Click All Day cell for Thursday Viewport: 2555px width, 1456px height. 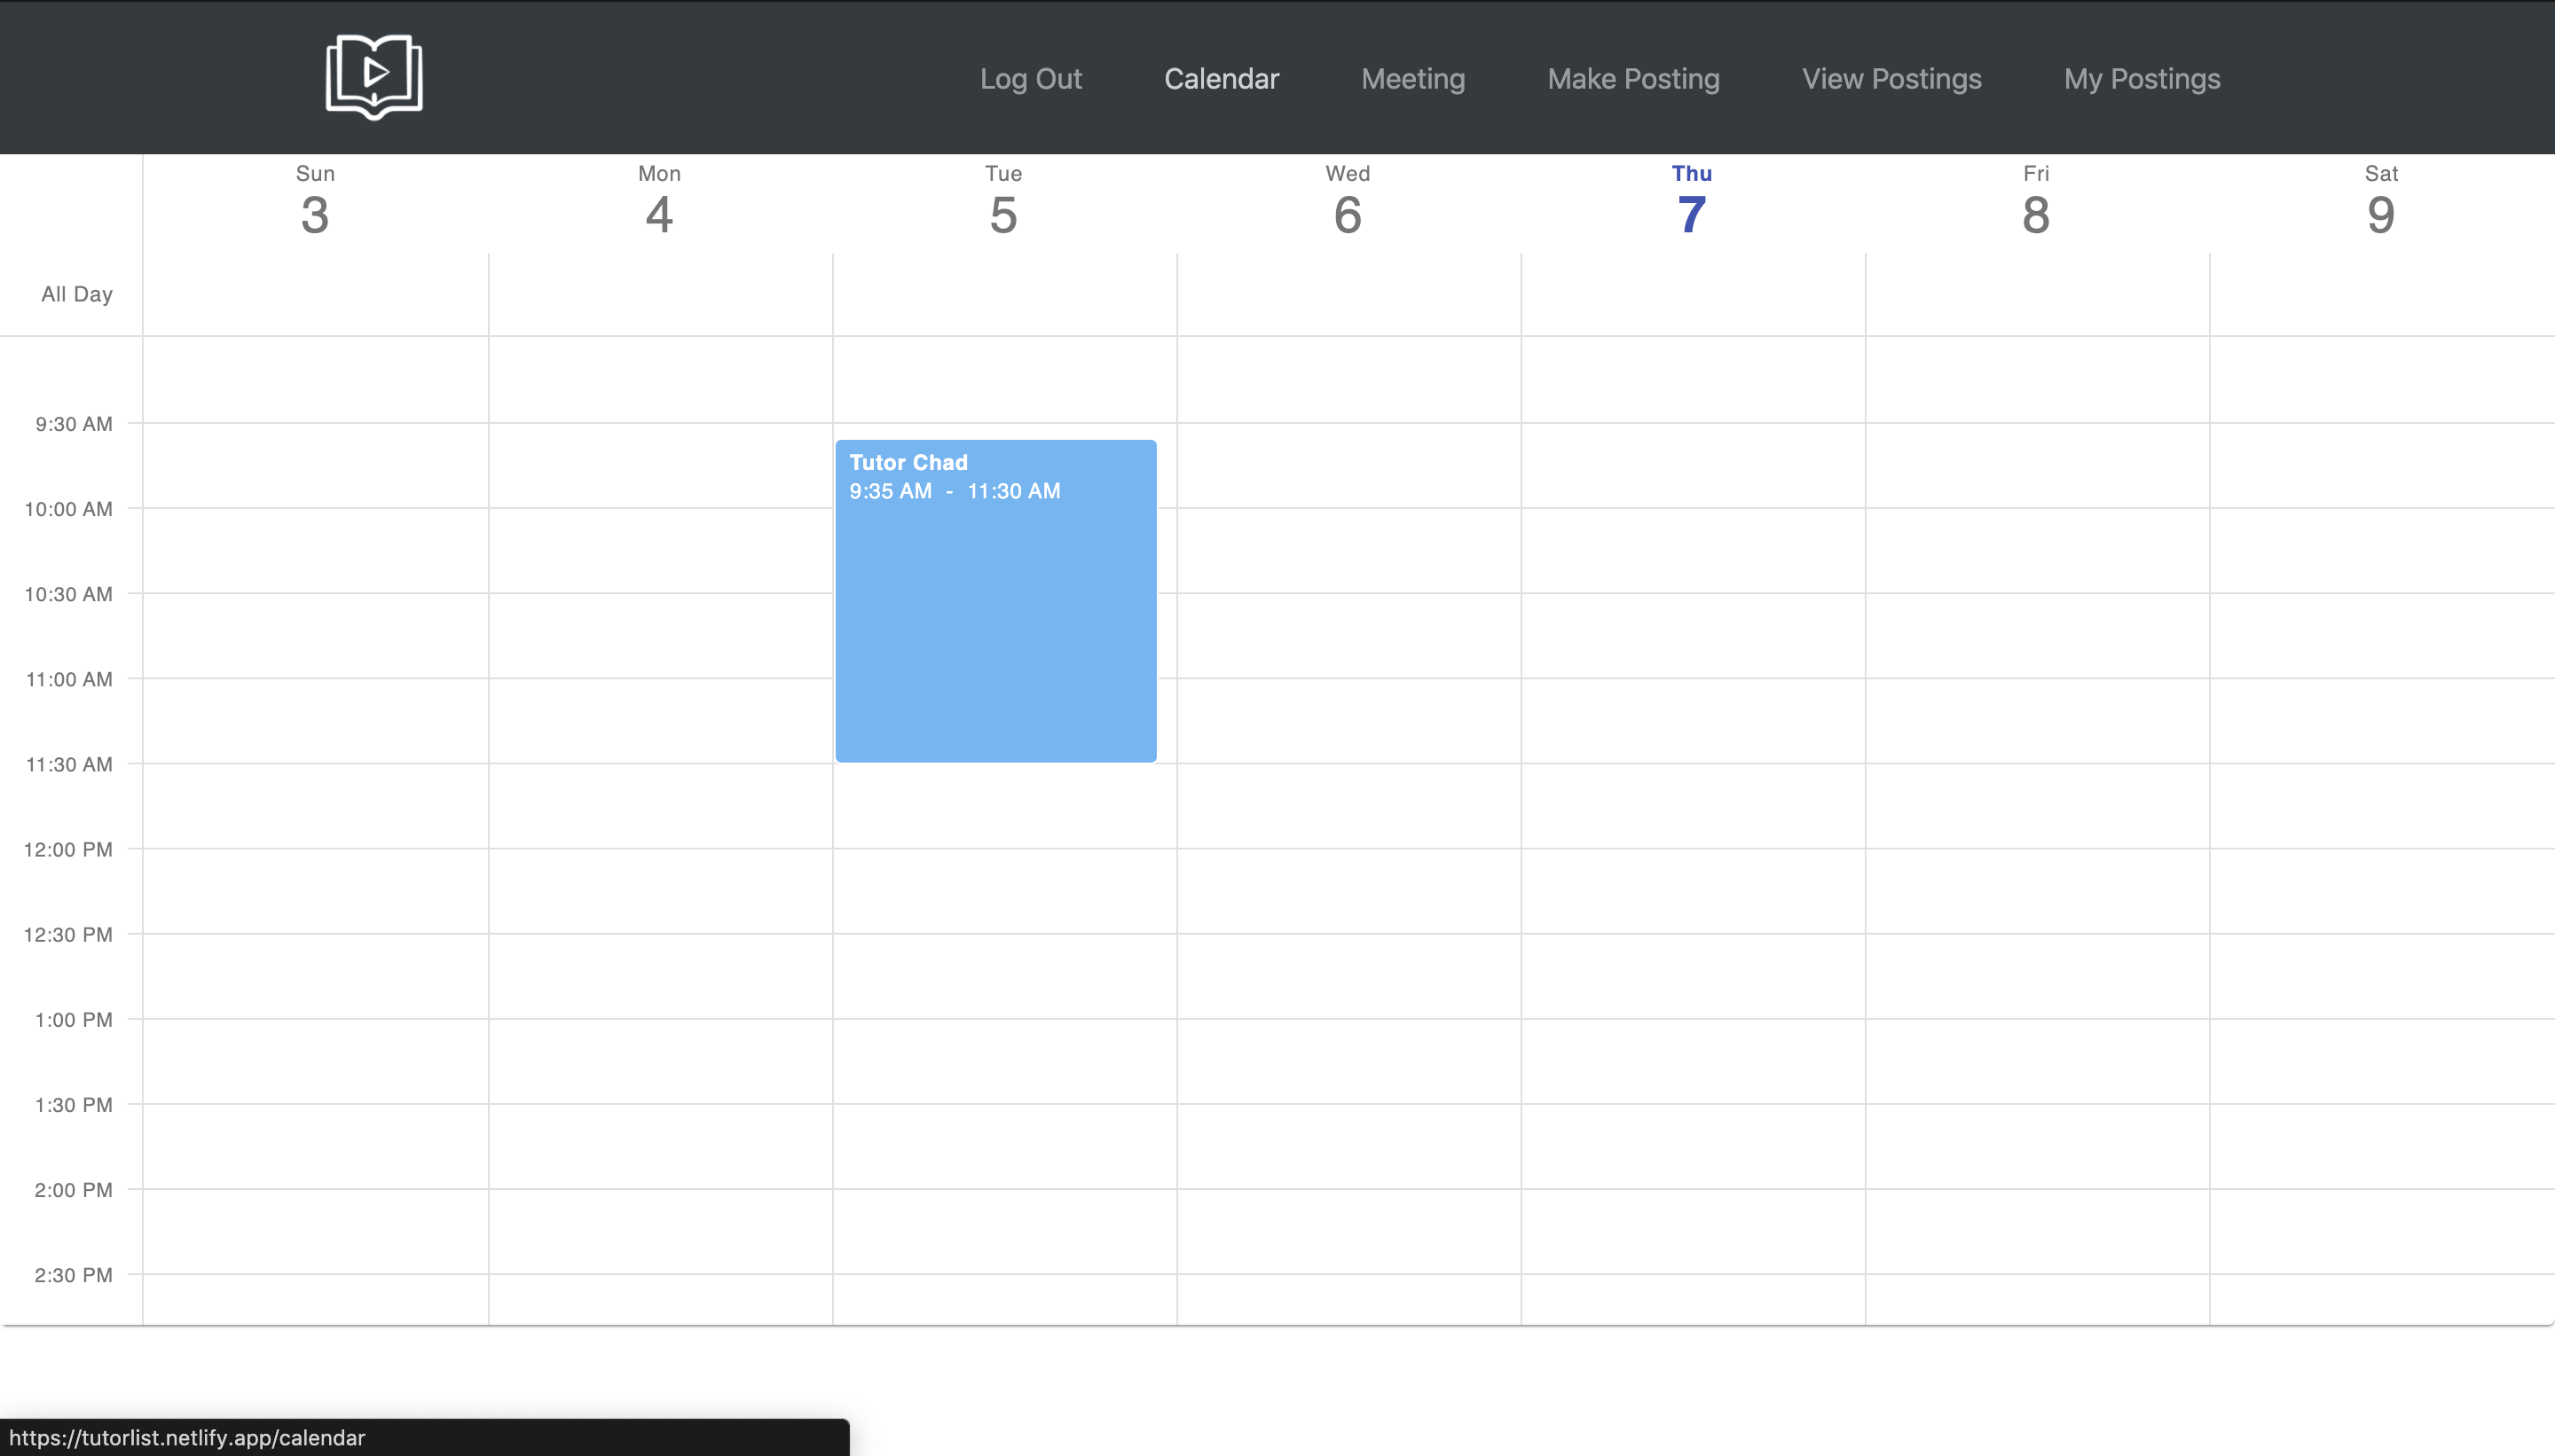(1693, 295)
